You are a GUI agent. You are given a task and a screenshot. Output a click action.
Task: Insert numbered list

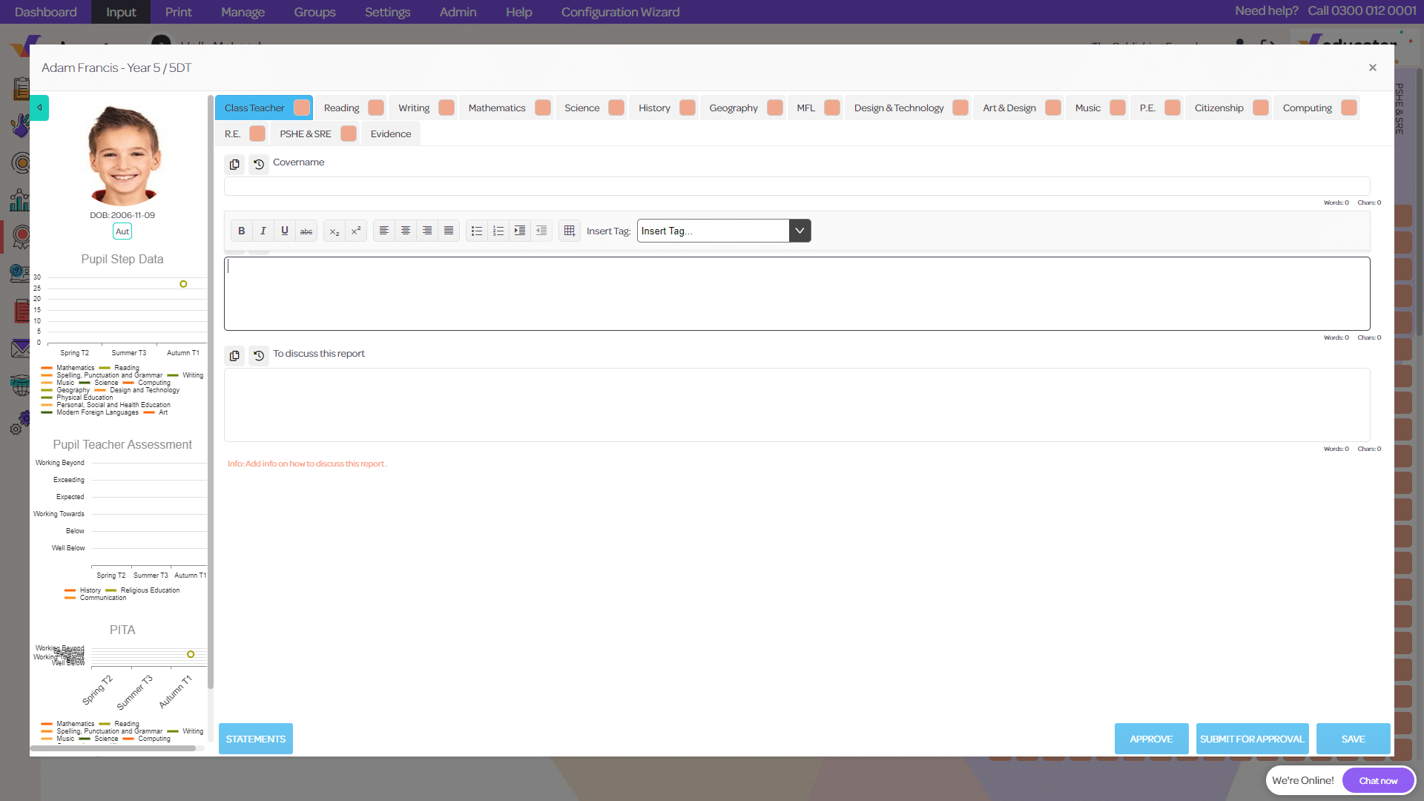[498, 231]
